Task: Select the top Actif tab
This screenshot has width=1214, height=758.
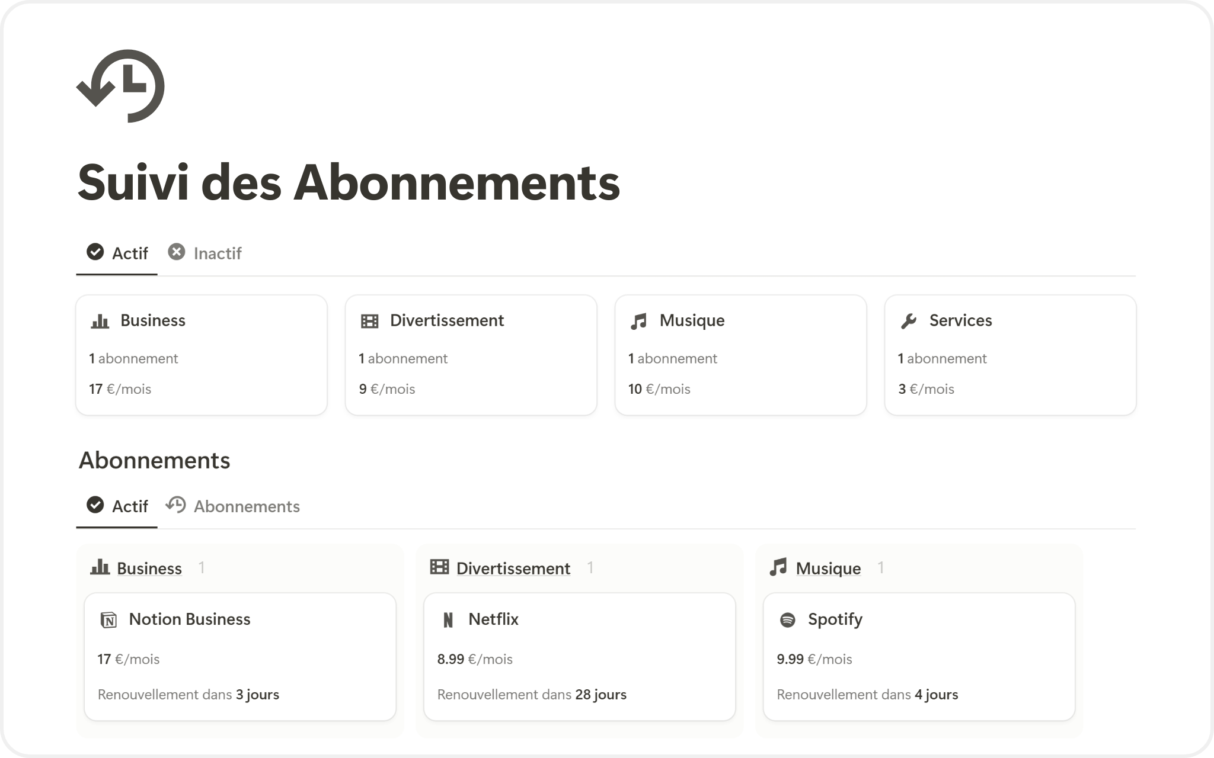Action: coord(117,253)
